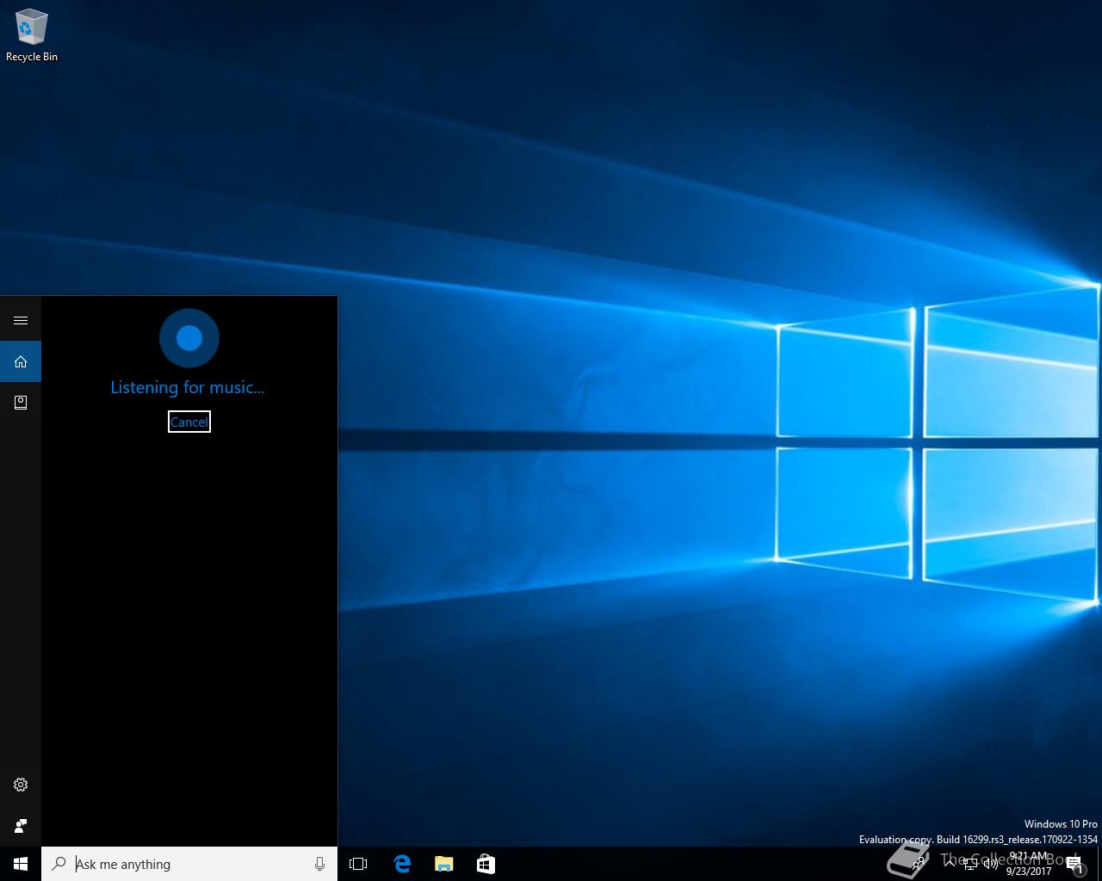Open Cortana settings gear

click(x=21, y=785)
